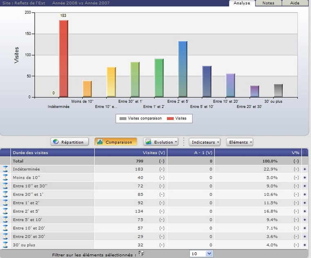Click the help question mark in table header
This screenshot has height=258, width=311.
304,153
